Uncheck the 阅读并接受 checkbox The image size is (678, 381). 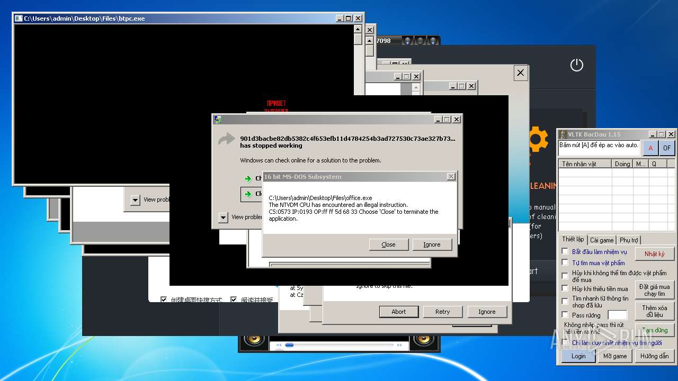click(x=234, y=300)
